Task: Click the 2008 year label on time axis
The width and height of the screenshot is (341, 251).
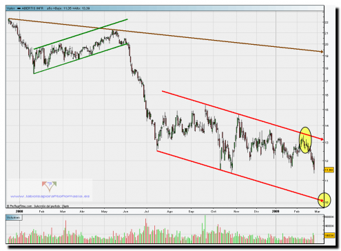Action: pos(19,211)
